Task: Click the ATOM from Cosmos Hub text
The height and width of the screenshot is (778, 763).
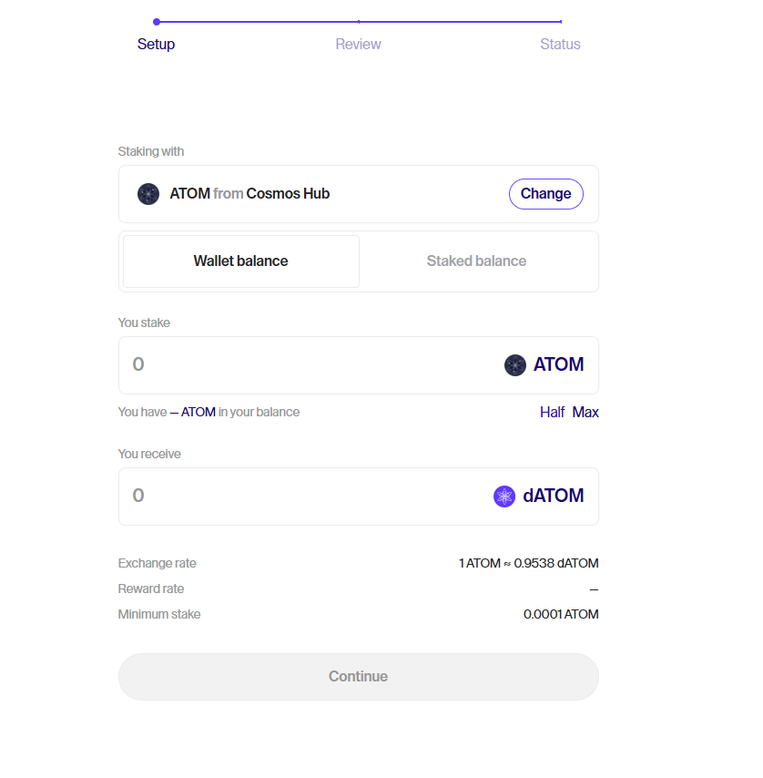Action: (x=249, y=193)
